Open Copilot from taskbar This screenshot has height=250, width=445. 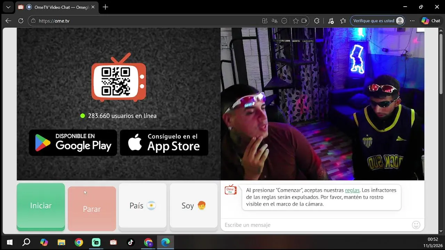[x=44, y=242]
